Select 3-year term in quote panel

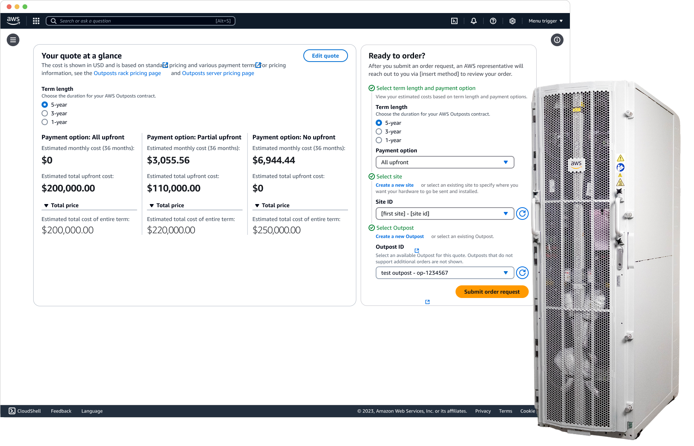(x=45, y=113)
